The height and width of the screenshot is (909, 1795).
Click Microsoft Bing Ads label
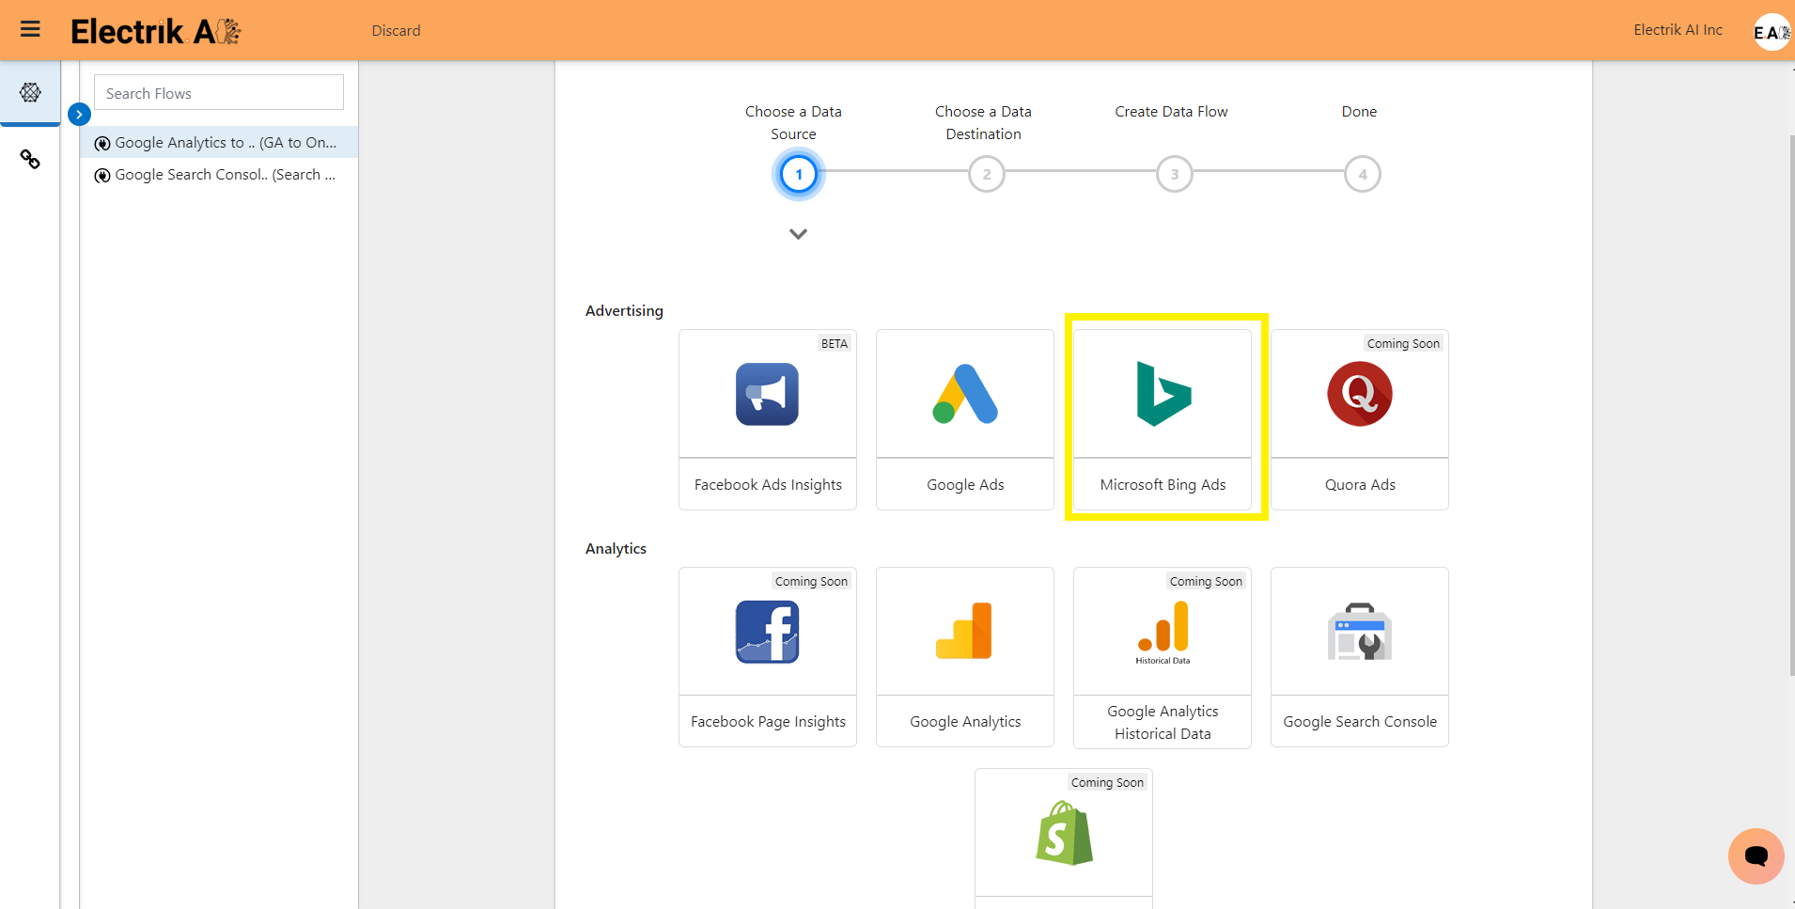pyautogui.click(x=1163, y=485)
